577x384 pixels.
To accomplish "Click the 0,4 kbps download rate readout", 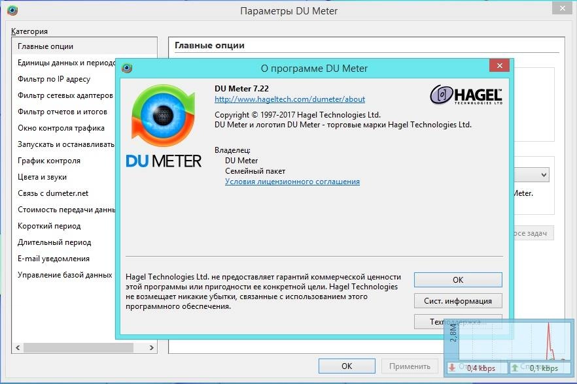I will 481,368.
